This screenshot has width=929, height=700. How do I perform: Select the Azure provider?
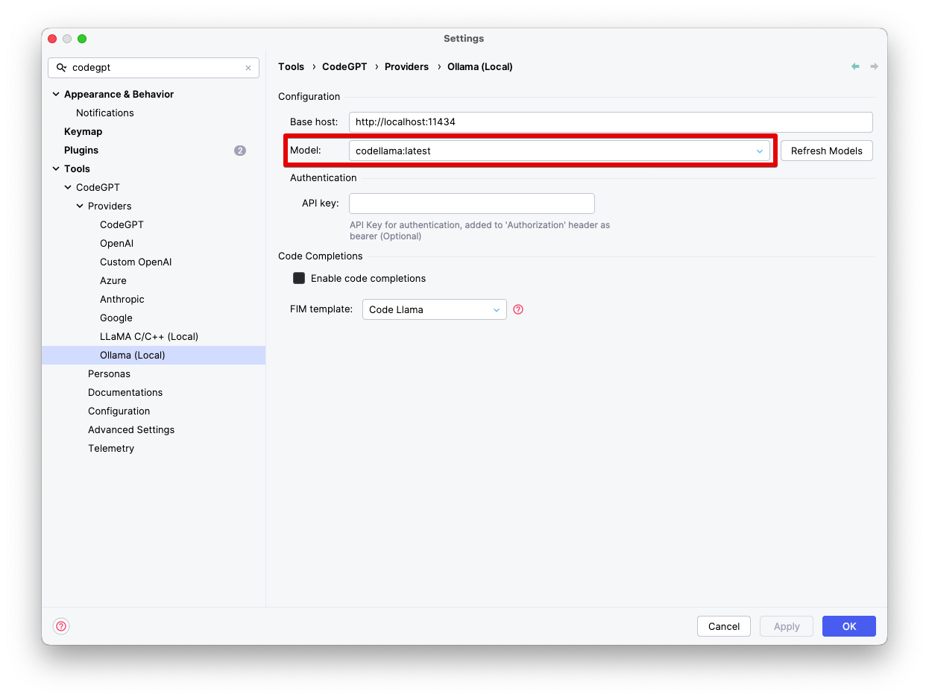(113, 281)
